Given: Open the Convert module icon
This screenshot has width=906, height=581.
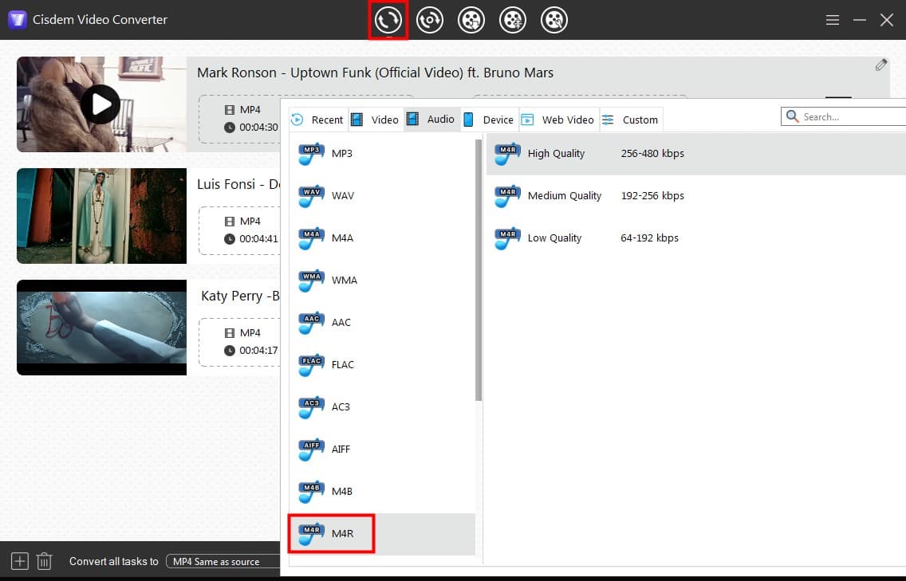Looking at the screenshot, I should click(x=388, y=20).
